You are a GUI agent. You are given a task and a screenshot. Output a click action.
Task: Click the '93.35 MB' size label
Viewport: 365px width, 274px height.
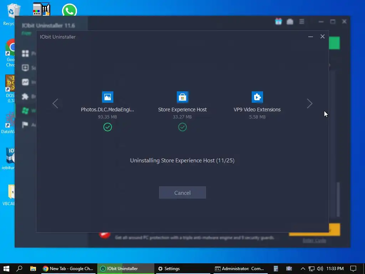pyautogui.click(x=107, y=117)
